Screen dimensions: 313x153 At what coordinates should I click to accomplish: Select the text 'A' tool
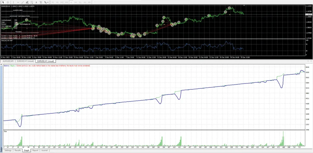click(37, 2)
